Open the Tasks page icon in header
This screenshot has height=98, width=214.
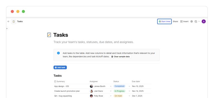14,21
